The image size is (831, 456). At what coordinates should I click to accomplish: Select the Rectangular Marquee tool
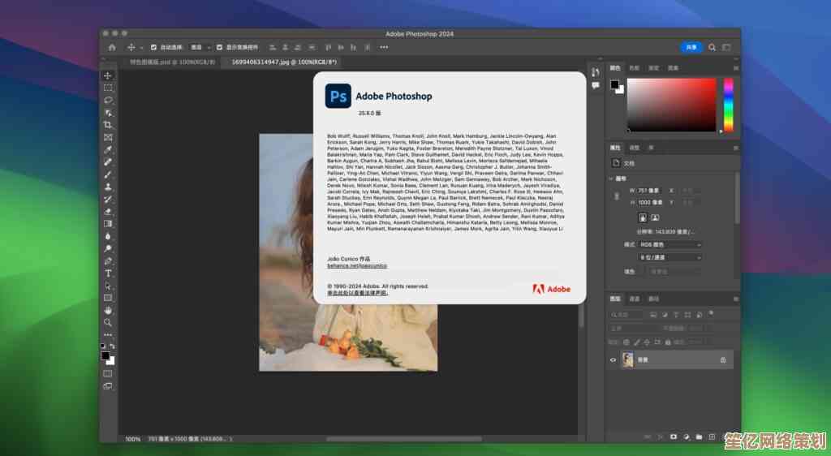108,88
